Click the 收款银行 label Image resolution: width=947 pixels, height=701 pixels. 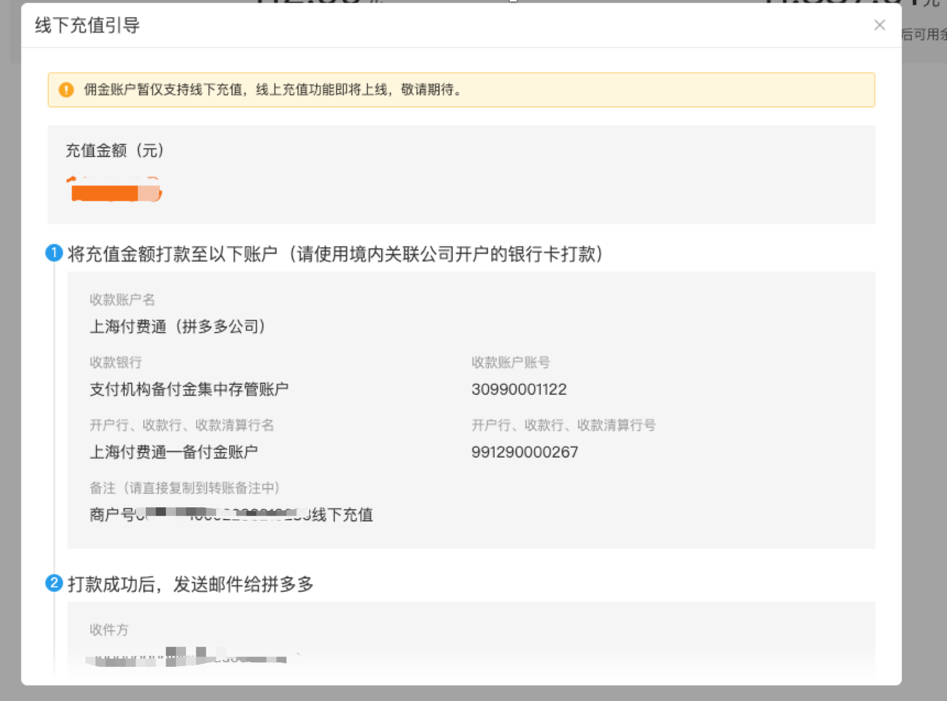[116, 363]
